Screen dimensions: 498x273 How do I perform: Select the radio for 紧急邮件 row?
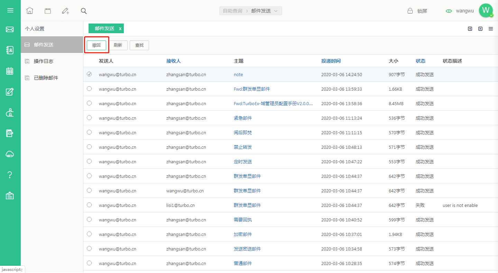pyautogui.click(x=89, y=118)
